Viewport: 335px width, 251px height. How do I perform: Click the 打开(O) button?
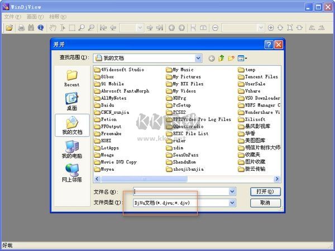click(x=265, y=191)
